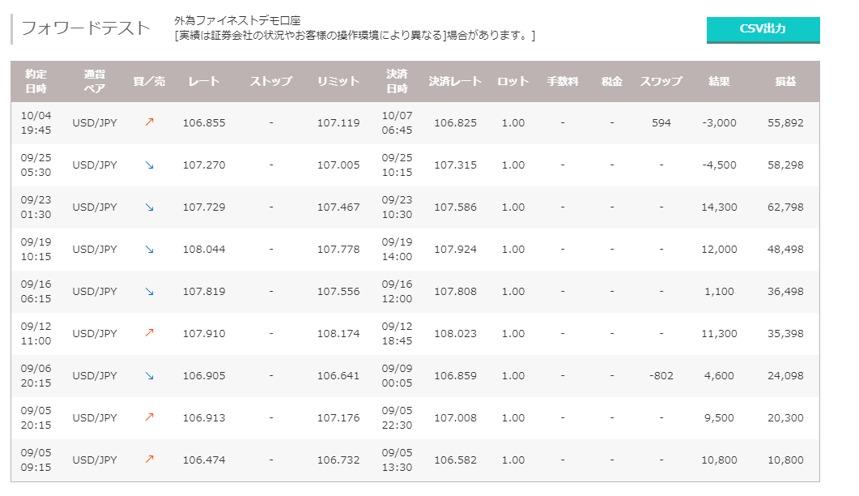Click the sell arrow icon for 09/23 trade
The width and height of the screenshot is (859, 496).
point(149,207)
